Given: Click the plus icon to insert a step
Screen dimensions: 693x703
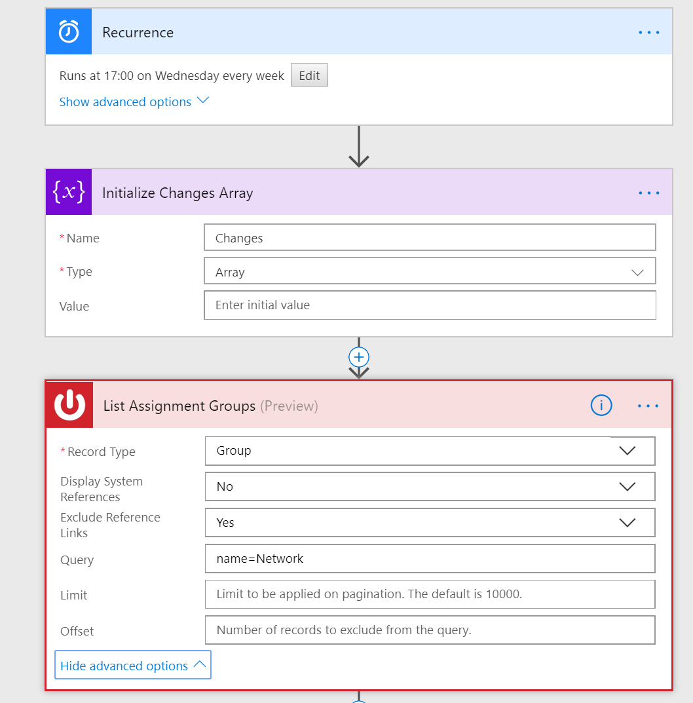Looking at the screenshot, I should click(x=359, y=357).
